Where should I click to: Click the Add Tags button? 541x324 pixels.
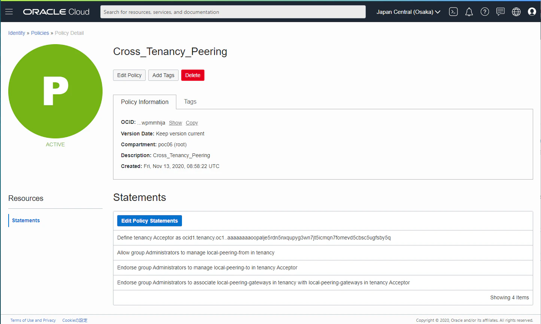tap(163, 75)
